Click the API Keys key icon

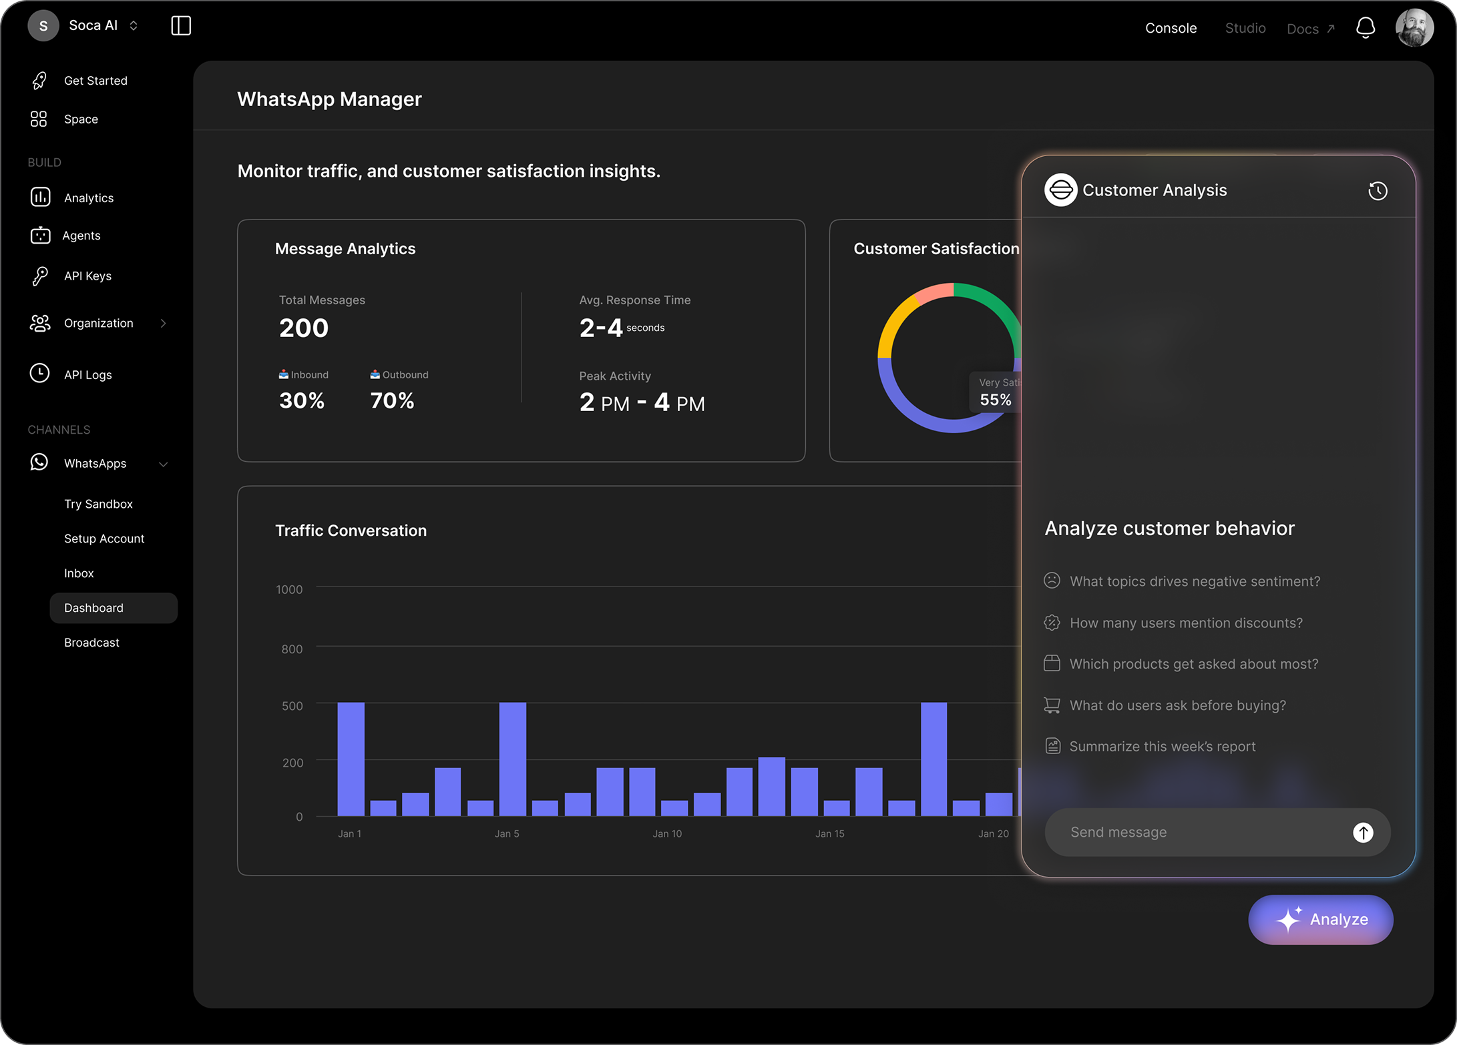pyautogui.click(x=40, y=276)
